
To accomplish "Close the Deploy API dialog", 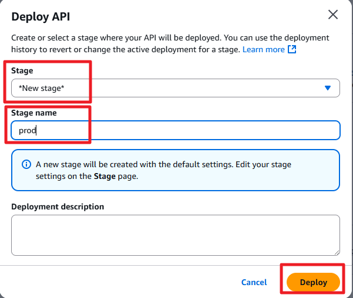I will [333, 15].
